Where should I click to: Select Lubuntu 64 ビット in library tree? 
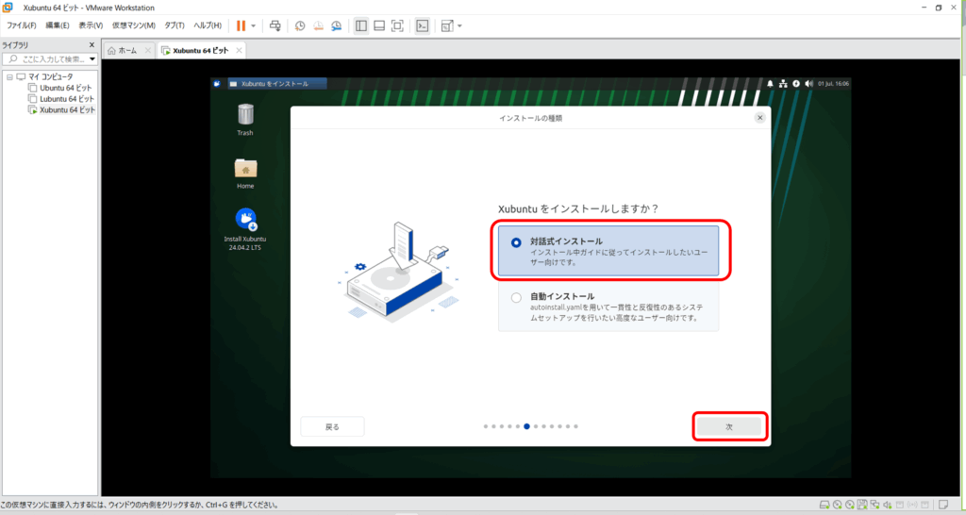65,99
